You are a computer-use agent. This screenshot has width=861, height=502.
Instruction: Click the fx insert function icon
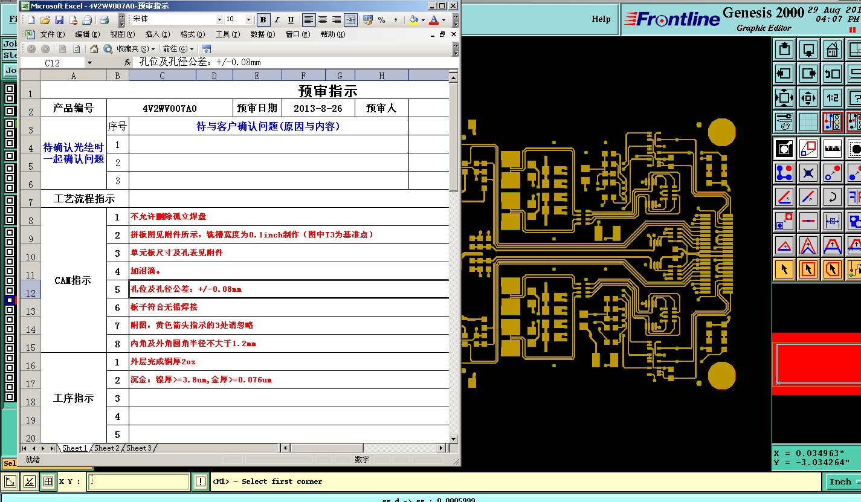(127, 62)
